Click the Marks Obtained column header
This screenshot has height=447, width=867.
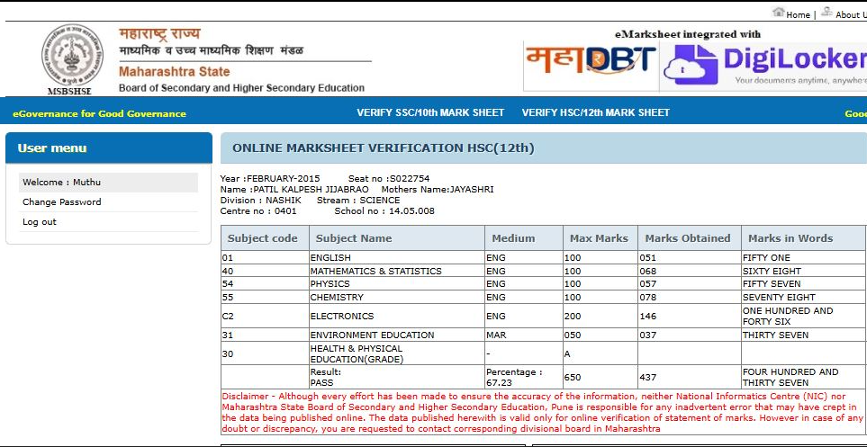pos(689,238)
